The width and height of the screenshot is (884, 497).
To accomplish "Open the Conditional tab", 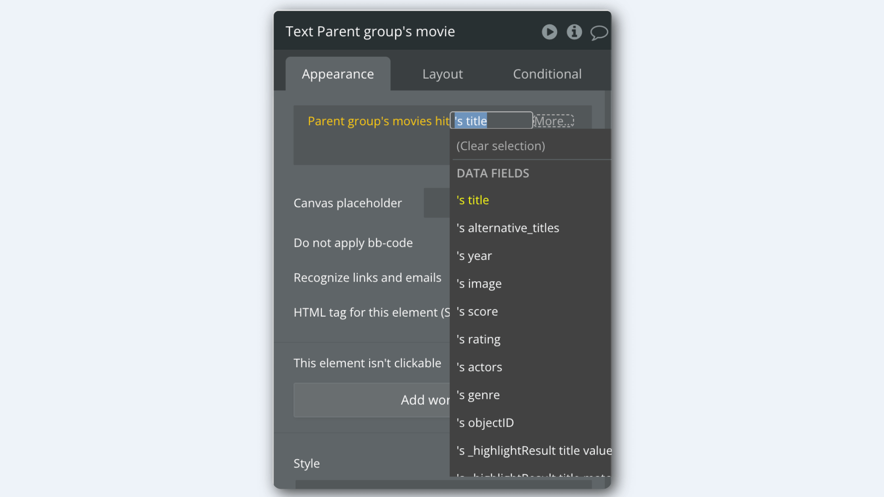I will [547, 74].
